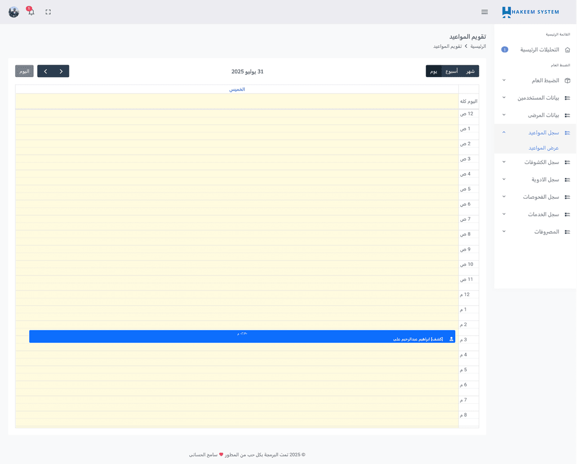Open the user profile avatar
577x464 pixels.
(14, 12)
